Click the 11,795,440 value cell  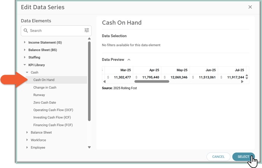[147, 77]
